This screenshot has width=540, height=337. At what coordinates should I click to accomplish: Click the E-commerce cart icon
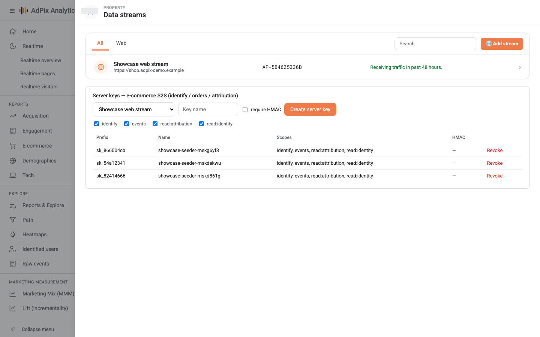13,146
